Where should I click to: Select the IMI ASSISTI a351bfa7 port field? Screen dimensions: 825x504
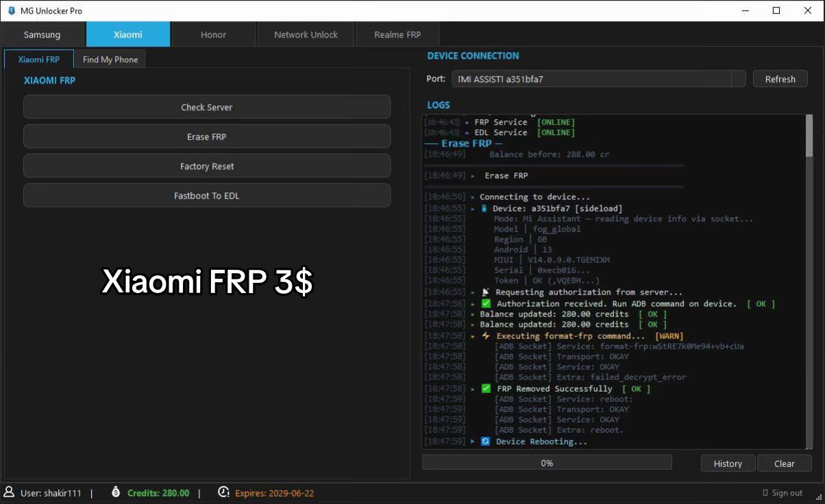[598, 79]
